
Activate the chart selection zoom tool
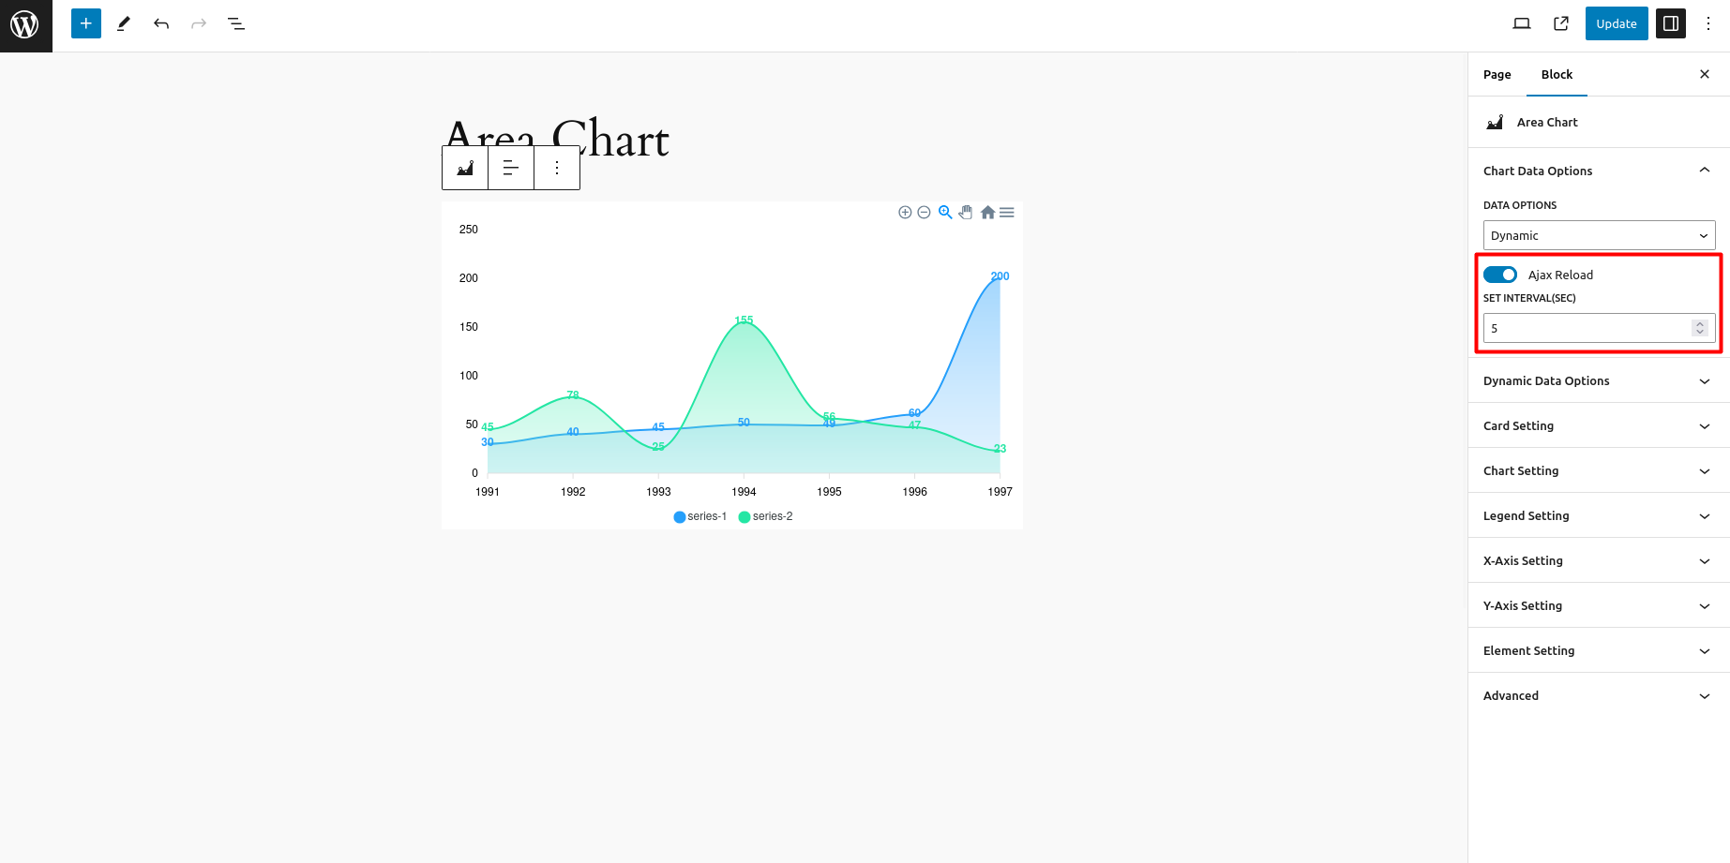945,212
